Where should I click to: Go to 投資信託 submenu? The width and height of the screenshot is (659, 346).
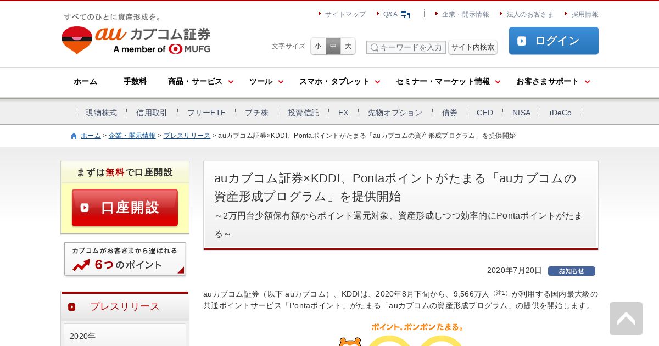pos(303,113)
